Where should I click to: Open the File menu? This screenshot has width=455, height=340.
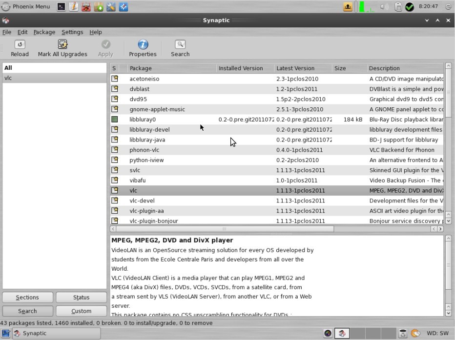tap(7, 32)
